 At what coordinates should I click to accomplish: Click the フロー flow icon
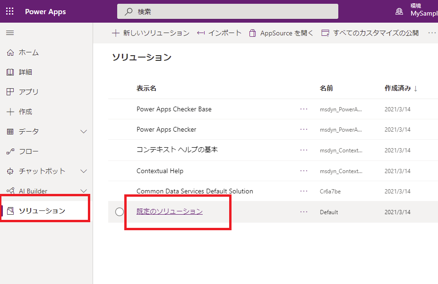pos(10,151)
